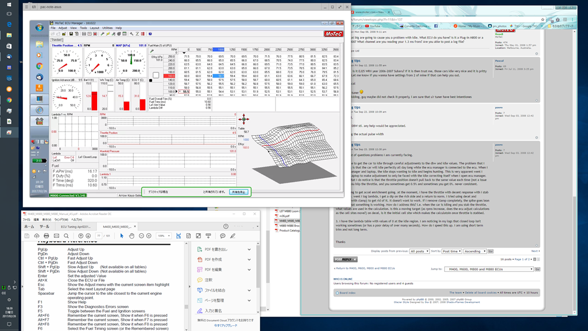Open the Post time sort dropdown
The image size is (588, 331).
click(x=451, y=251)
